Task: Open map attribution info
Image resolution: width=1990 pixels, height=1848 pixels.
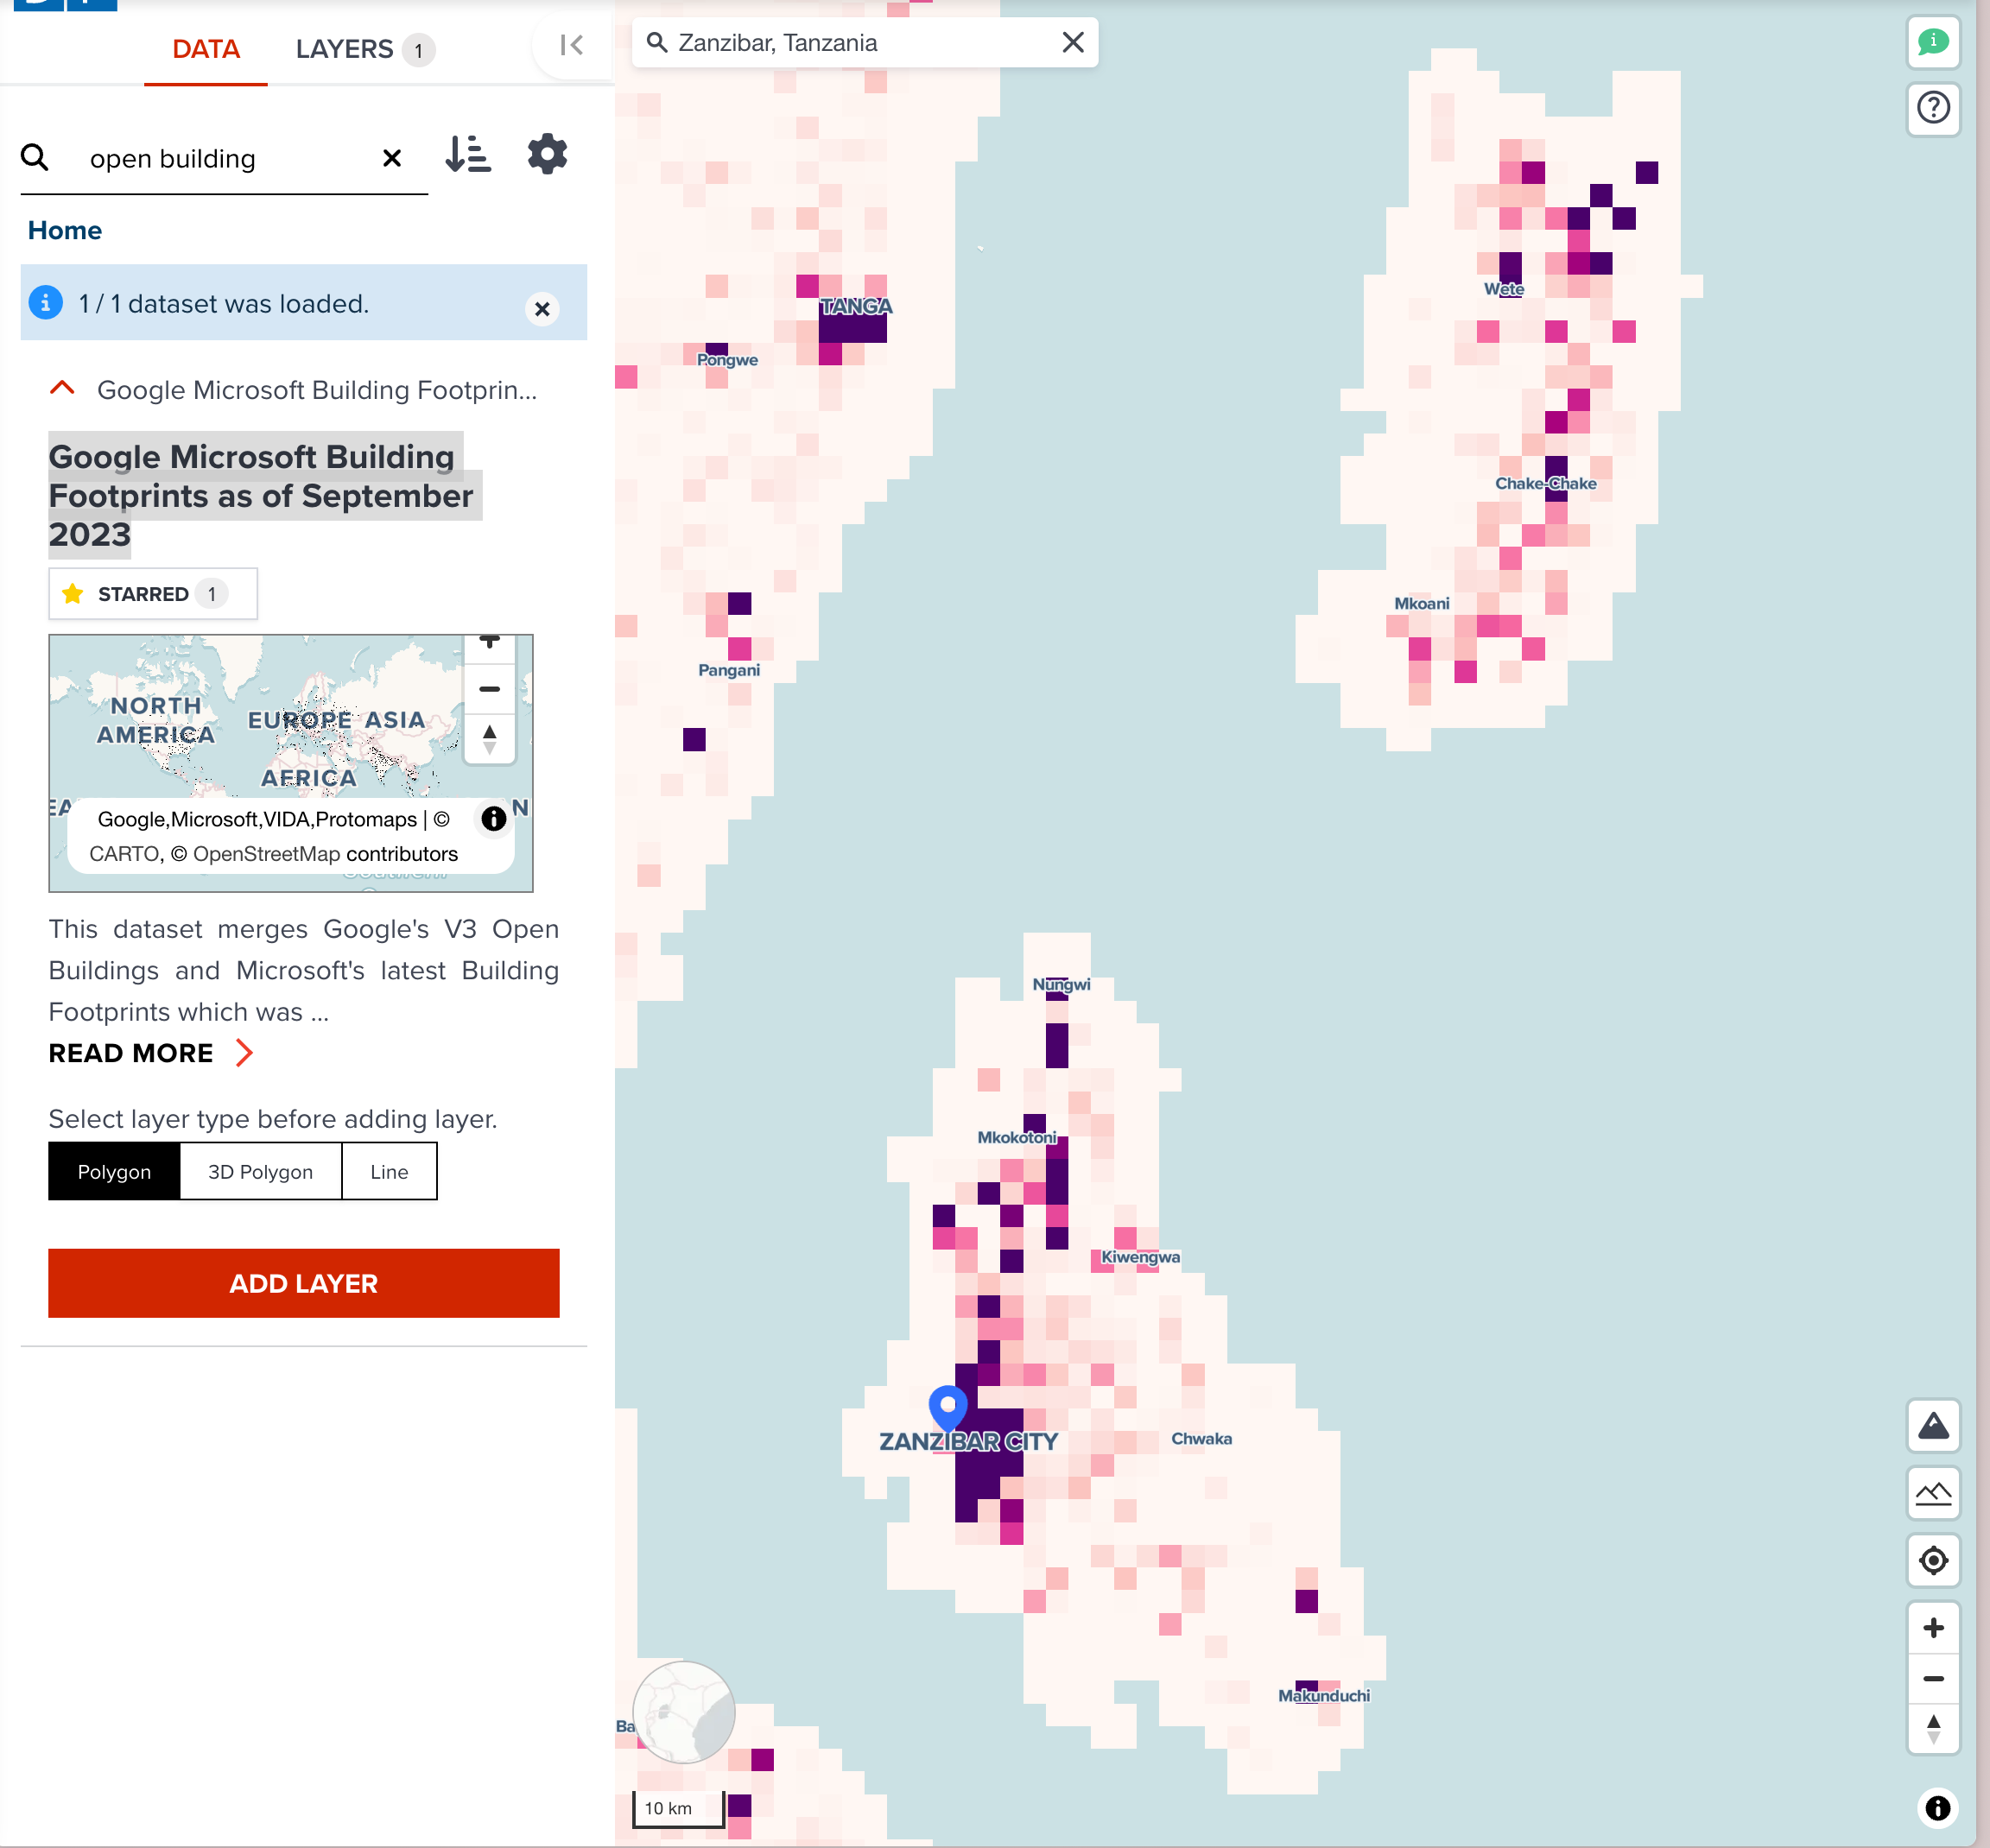Action: tap(1938, 1807)
